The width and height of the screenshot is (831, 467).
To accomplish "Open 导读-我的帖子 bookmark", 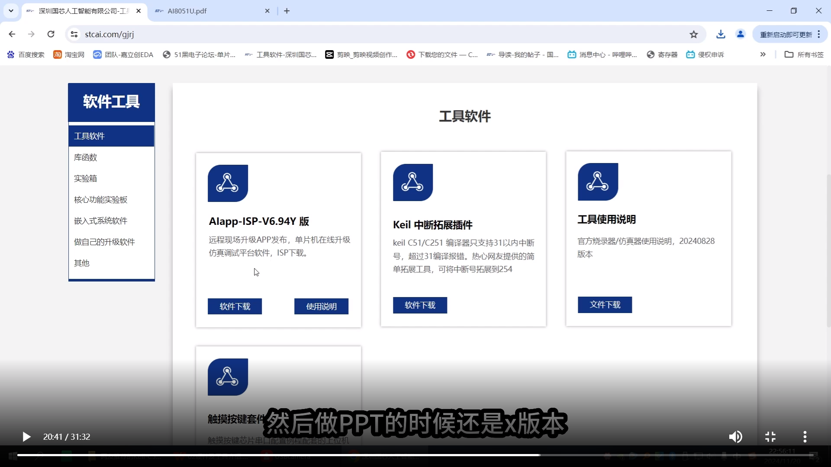I will pyautogui.click(x=523, y=54).
